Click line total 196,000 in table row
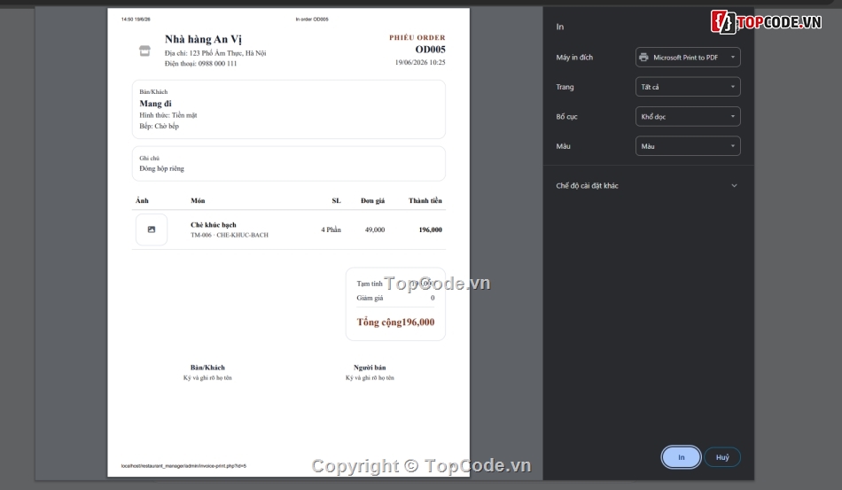The width and height of the screenshot is (842, 490). (430, 229)
